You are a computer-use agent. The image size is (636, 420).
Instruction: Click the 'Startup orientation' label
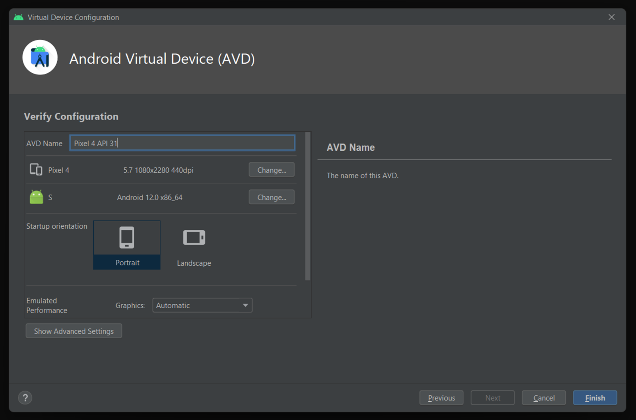coord(57,226)
